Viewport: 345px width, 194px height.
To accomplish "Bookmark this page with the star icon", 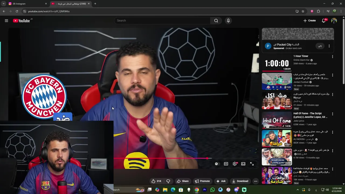I will (x=303, y=11).
